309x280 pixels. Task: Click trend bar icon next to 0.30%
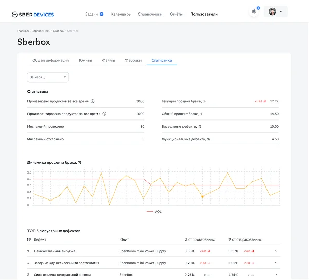pos(209,251)
